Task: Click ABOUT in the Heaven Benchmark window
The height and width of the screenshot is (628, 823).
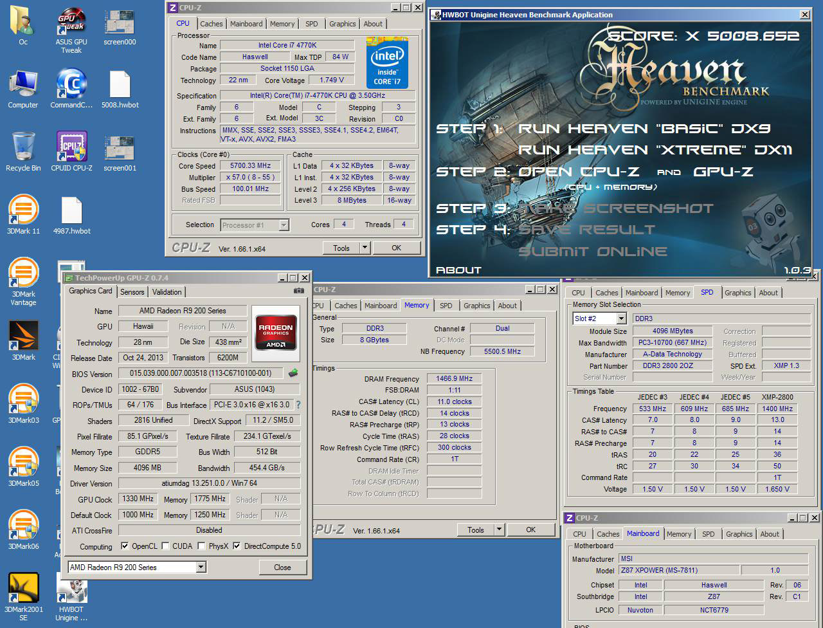Action: tap(458, 270)
